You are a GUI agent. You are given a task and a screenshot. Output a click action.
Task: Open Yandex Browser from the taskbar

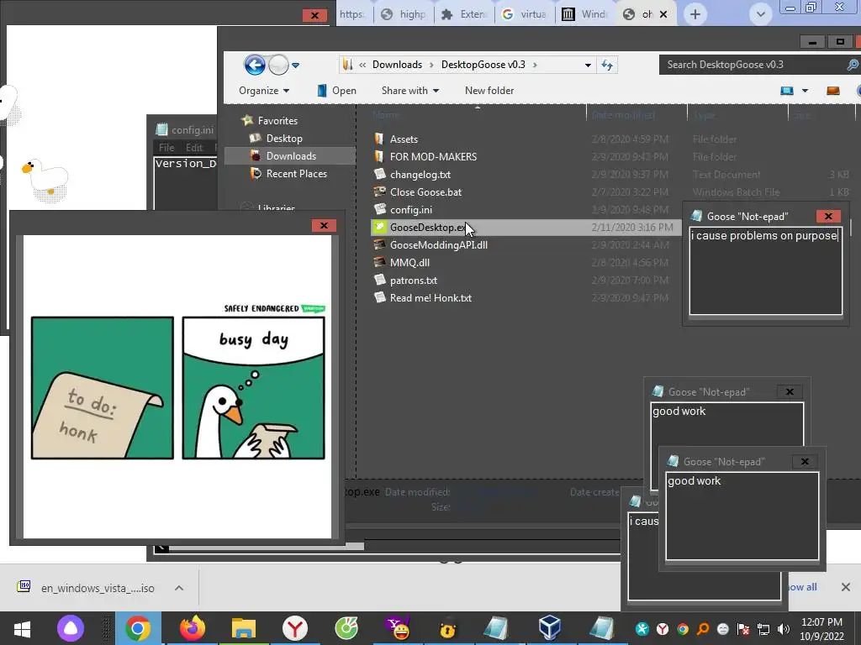(295, 628)
